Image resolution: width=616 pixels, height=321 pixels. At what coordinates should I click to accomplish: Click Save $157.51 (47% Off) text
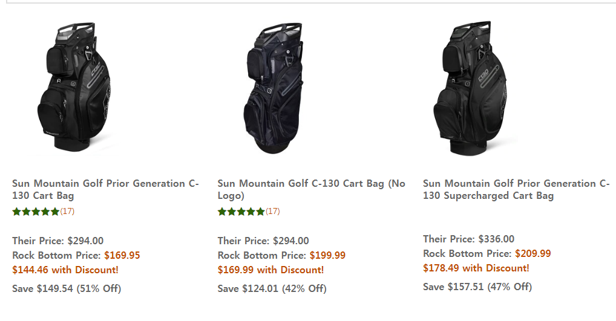tap(477, 287)
